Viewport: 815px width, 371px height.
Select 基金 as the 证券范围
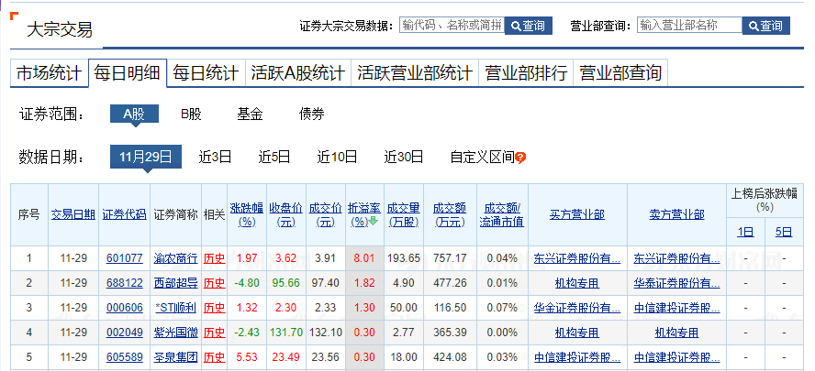pyautogui.click(x=250, y=115)
